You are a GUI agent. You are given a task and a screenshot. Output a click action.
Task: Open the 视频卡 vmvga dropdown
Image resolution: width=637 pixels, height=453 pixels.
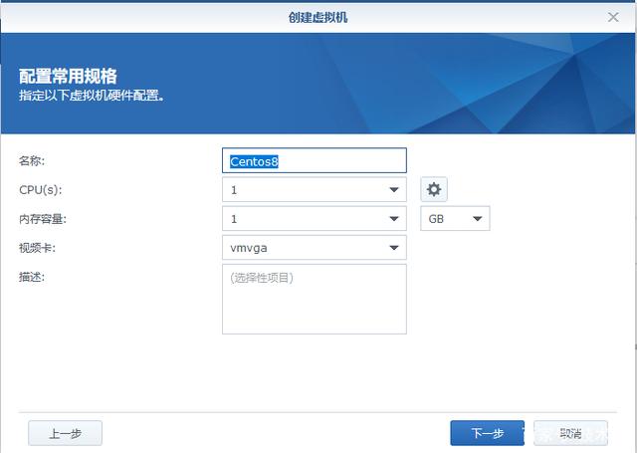point(315,248)
